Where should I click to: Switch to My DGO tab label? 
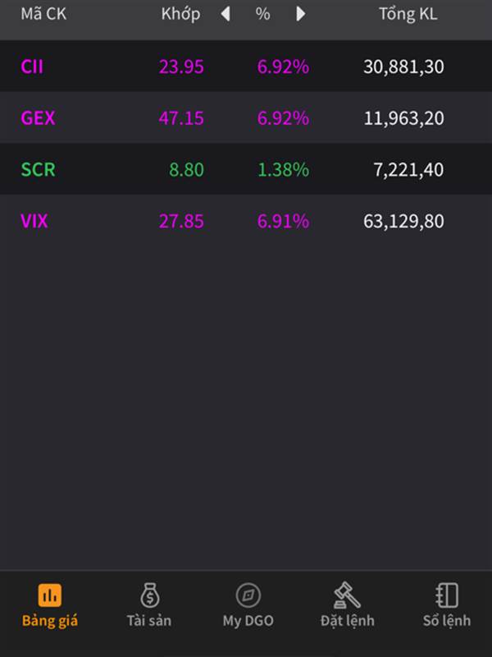248,621
